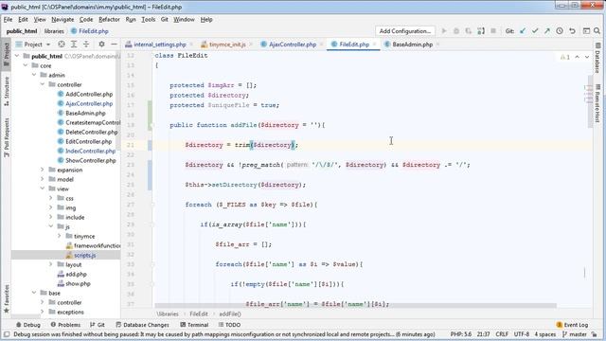This screenshot has height=341, width=606.
Task: Click the Git Commit checkmark icon
Action: pos(535,31)
